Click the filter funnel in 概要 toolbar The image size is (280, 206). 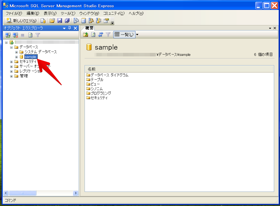click(x=108, y=34)
